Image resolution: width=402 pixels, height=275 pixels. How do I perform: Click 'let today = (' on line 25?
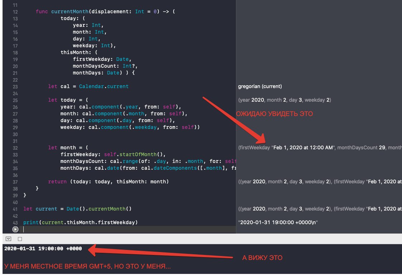tap(68, 100)
